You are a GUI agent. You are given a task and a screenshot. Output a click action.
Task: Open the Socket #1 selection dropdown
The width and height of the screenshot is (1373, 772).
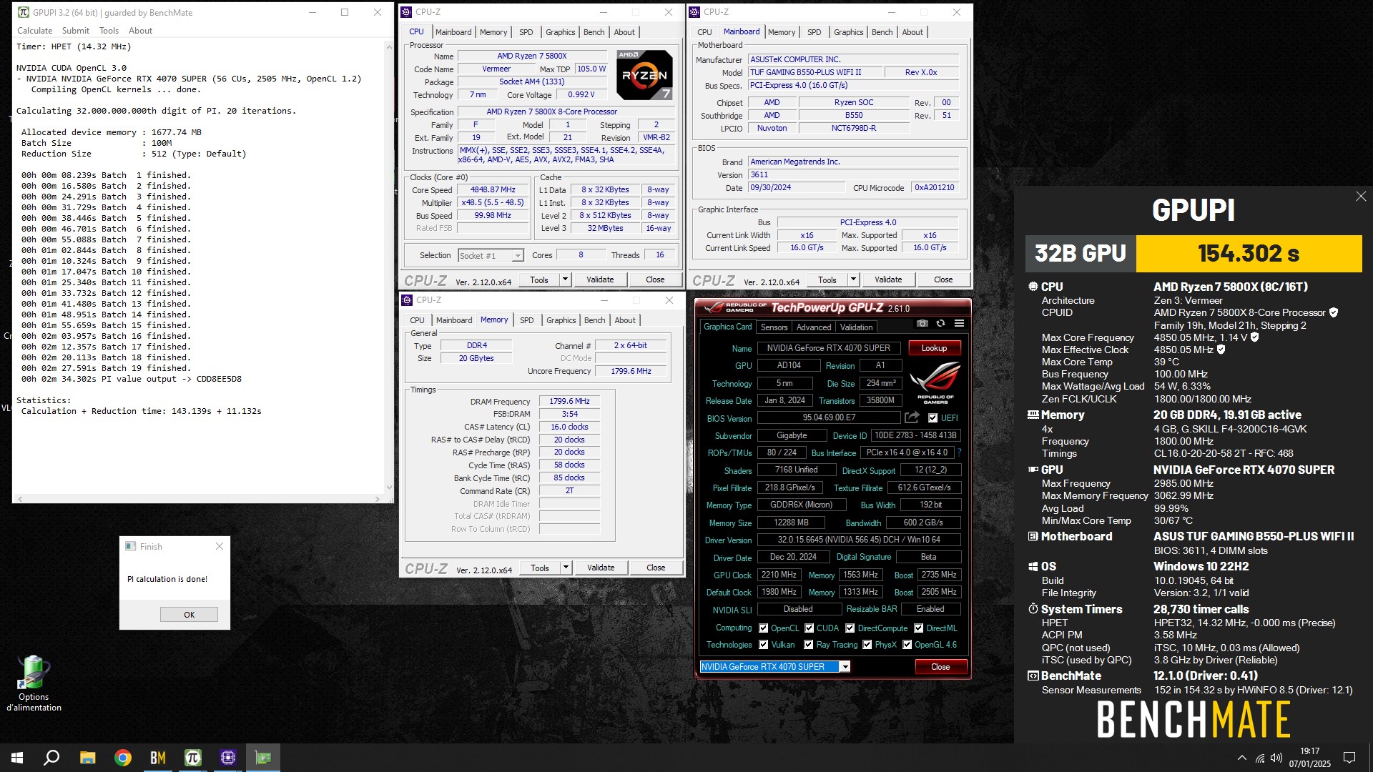tap(518, 256)
